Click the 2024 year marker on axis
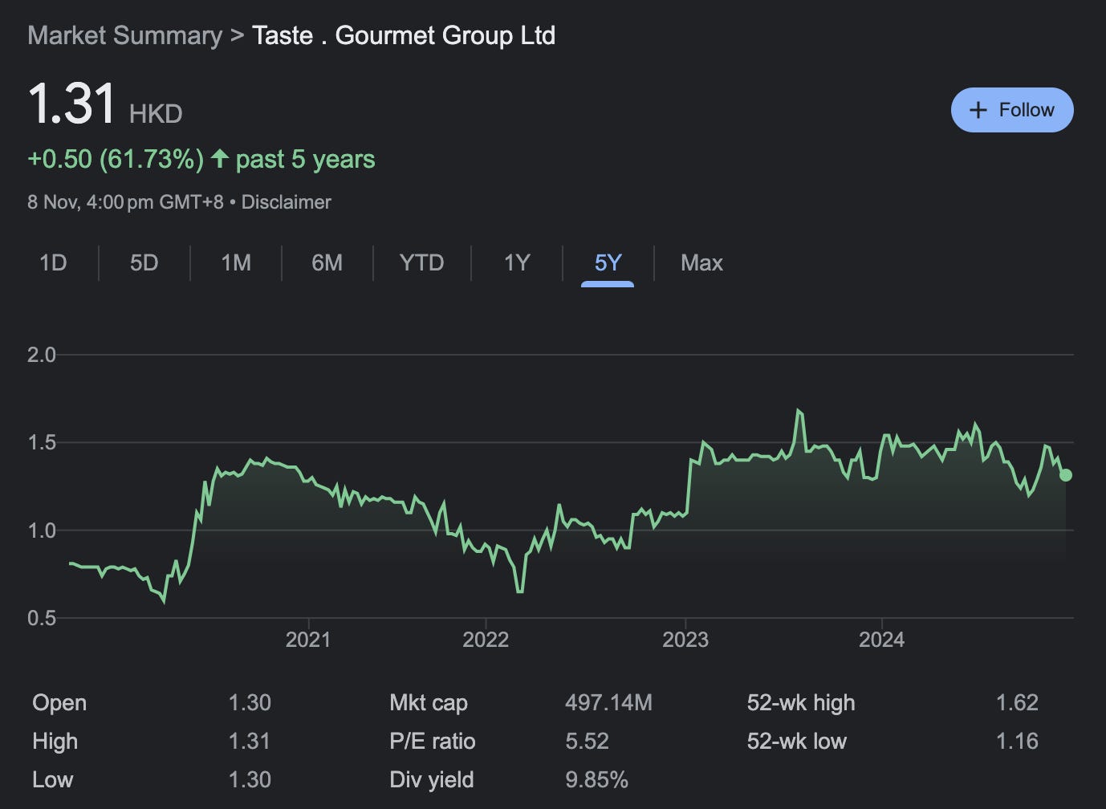Screen dimensions: 1106x809 tap(881, 640)
